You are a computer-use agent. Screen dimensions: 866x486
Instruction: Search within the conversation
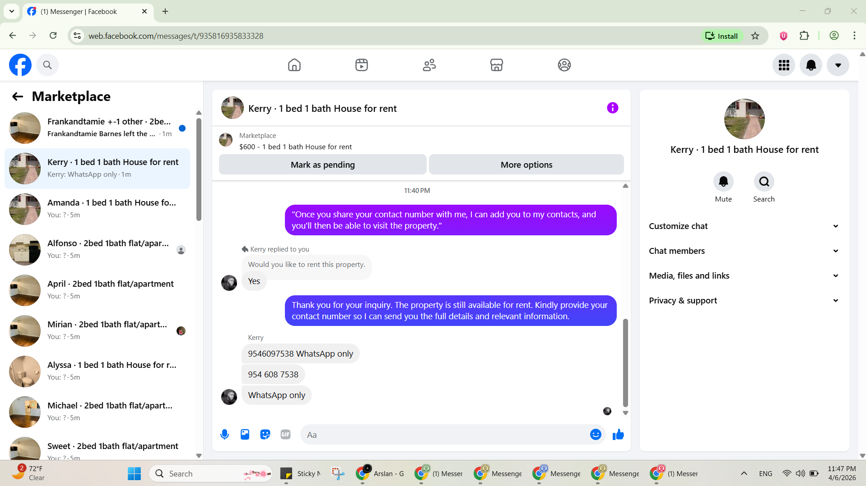point(764,181)
